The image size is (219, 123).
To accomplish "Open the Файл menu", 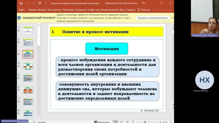I will [x=21, y=10].
